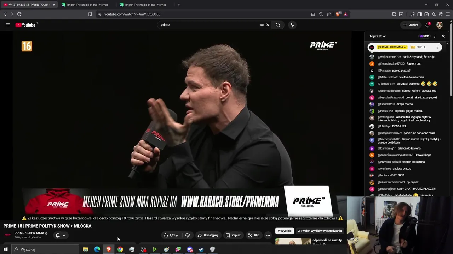Open the on-screen keyboard icon in search box
The image size is (453, 254).
click(262, 25)
